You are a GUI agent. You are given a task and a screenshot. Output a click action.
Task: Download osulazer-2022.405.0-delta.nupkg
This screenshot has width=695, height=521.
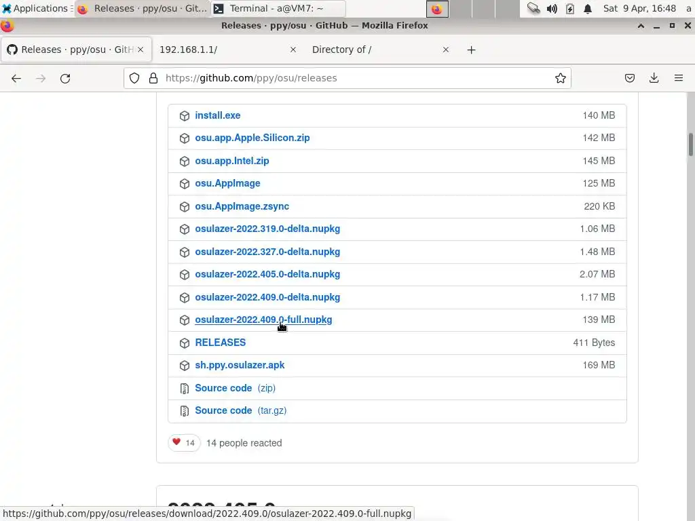tap(267, 274)
